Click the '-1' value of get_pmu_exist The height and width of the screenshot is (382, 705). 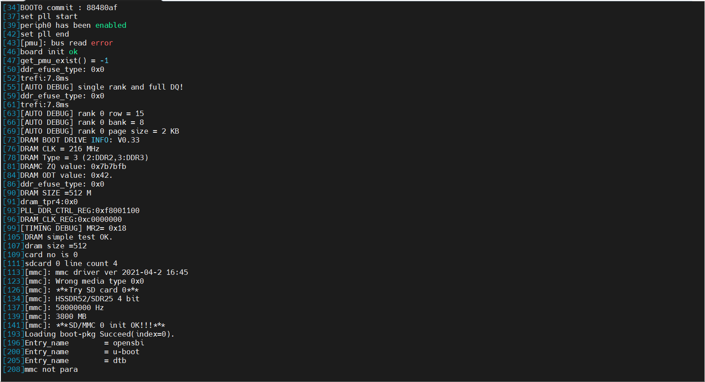pyautogui.click(x=104, y=60)
